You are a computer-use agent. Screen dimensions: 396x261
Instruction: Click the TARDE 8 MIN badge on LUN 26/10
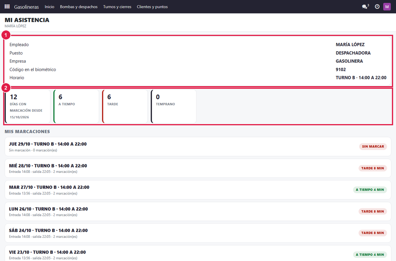[372, 211]
